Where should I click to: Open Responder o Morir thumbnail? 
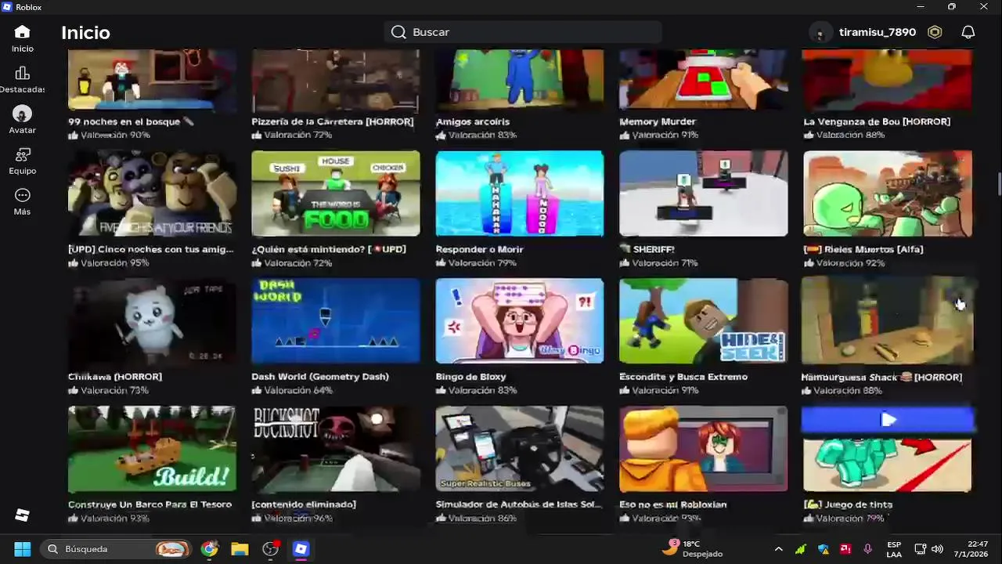tap(520, 193)
